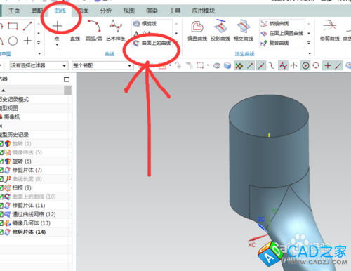This screenshot has height=271, width=351.
Task: Choose the sketch circle tool icon
Action: tap(13, 41)
